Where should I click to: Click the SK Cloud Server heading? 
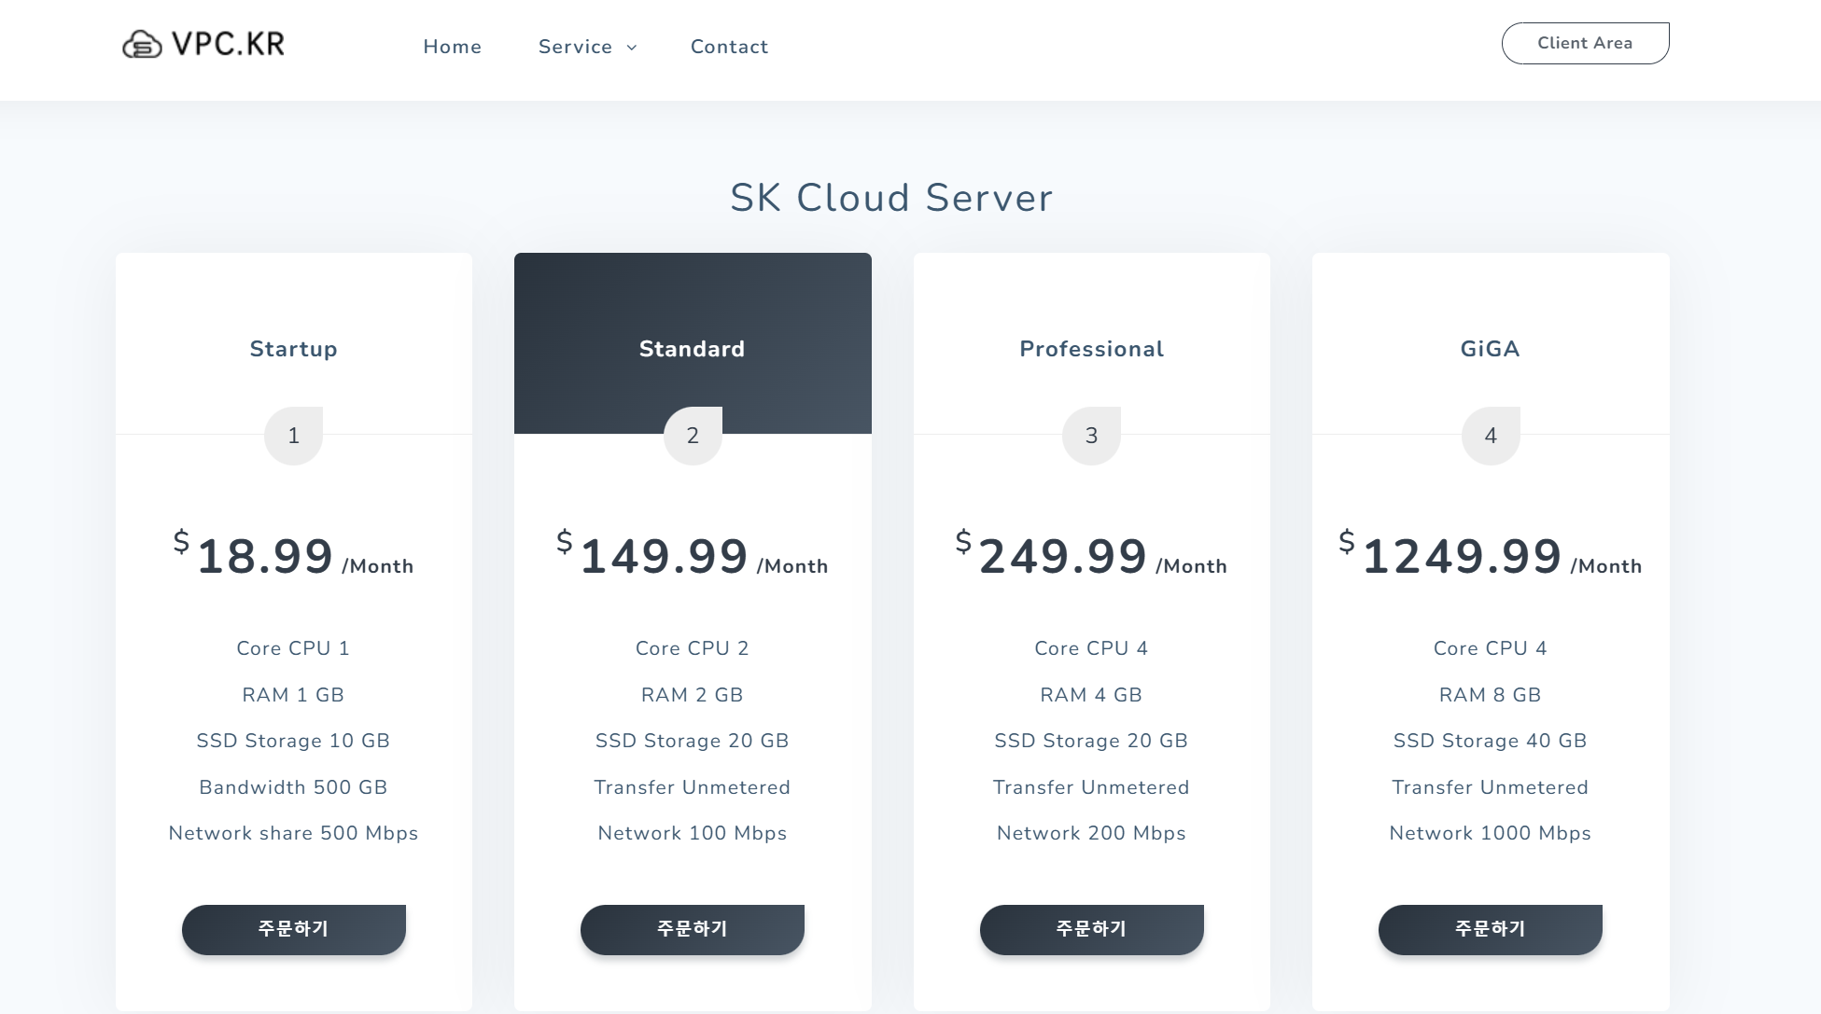point(891,198)
